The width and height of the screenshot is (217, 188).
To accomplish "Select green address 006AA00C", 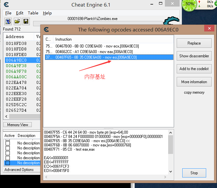I will coord(16,77).
